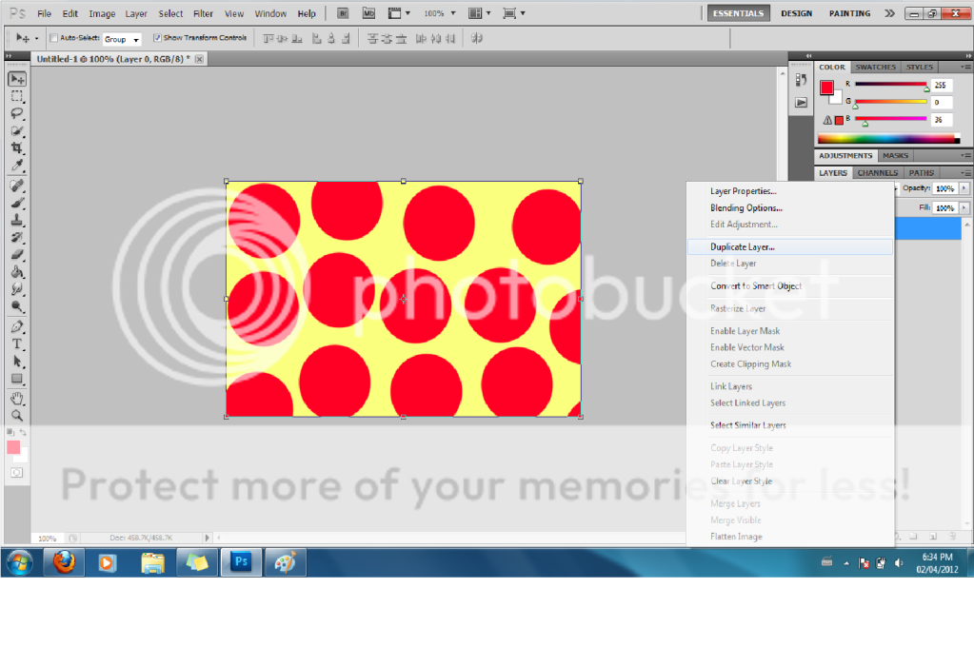
Task: Switch to the Design workspace
Action: click(x=796, y=13)
